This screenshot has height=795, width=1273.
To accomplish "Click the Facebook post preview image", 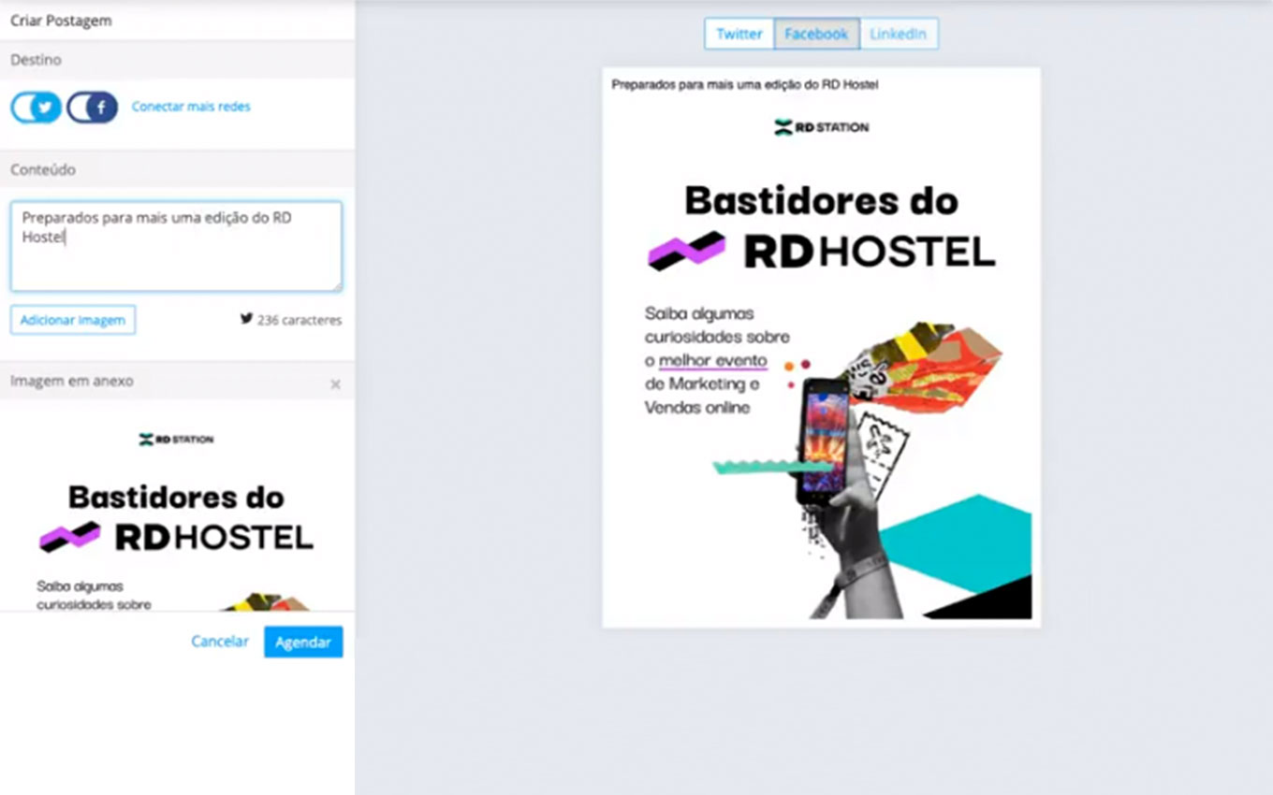I will 821,359.
